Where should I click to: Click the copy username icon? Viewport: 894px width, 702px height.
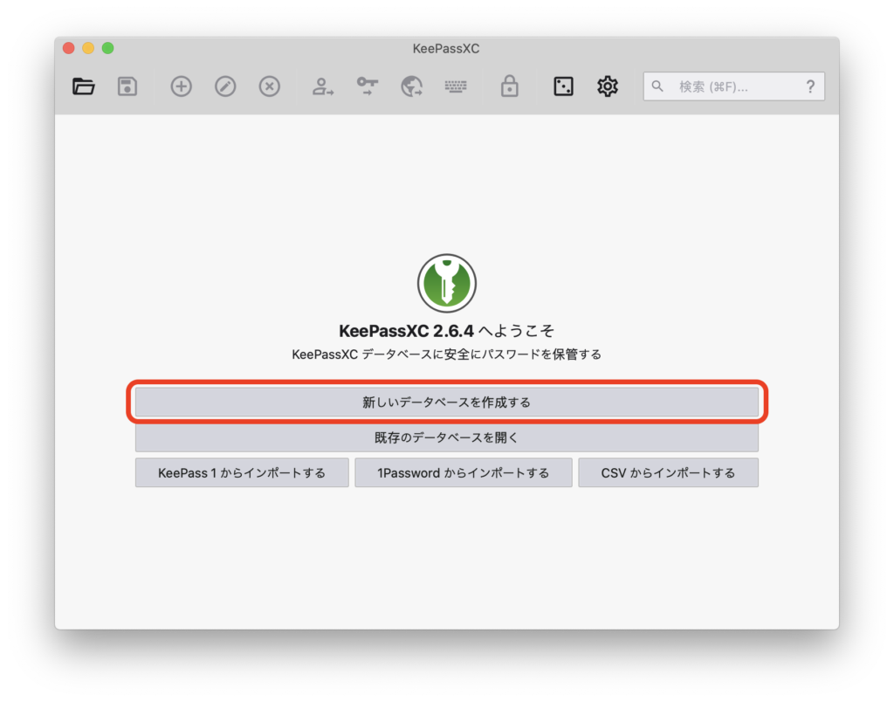coord(323,86)
